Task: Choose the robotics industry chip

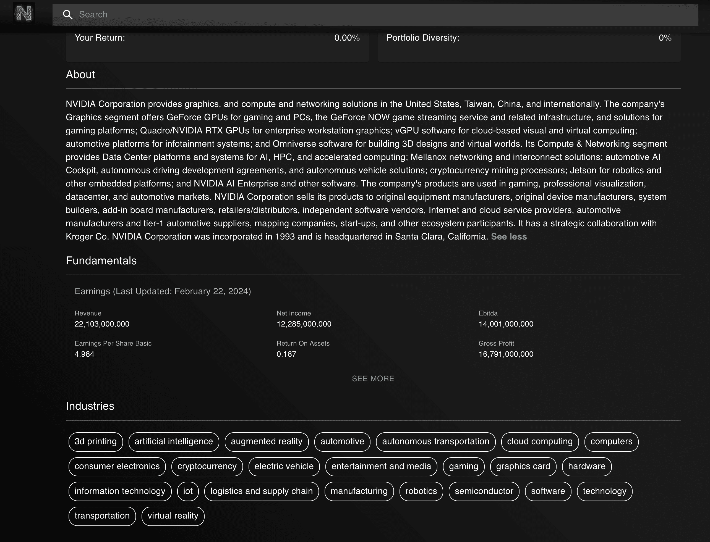Action: pos(421,491)
